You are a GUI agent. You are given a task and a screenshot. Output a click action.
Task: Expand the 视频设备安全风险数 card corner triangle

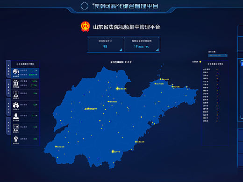pyautogui.click(x=157, y=50)
